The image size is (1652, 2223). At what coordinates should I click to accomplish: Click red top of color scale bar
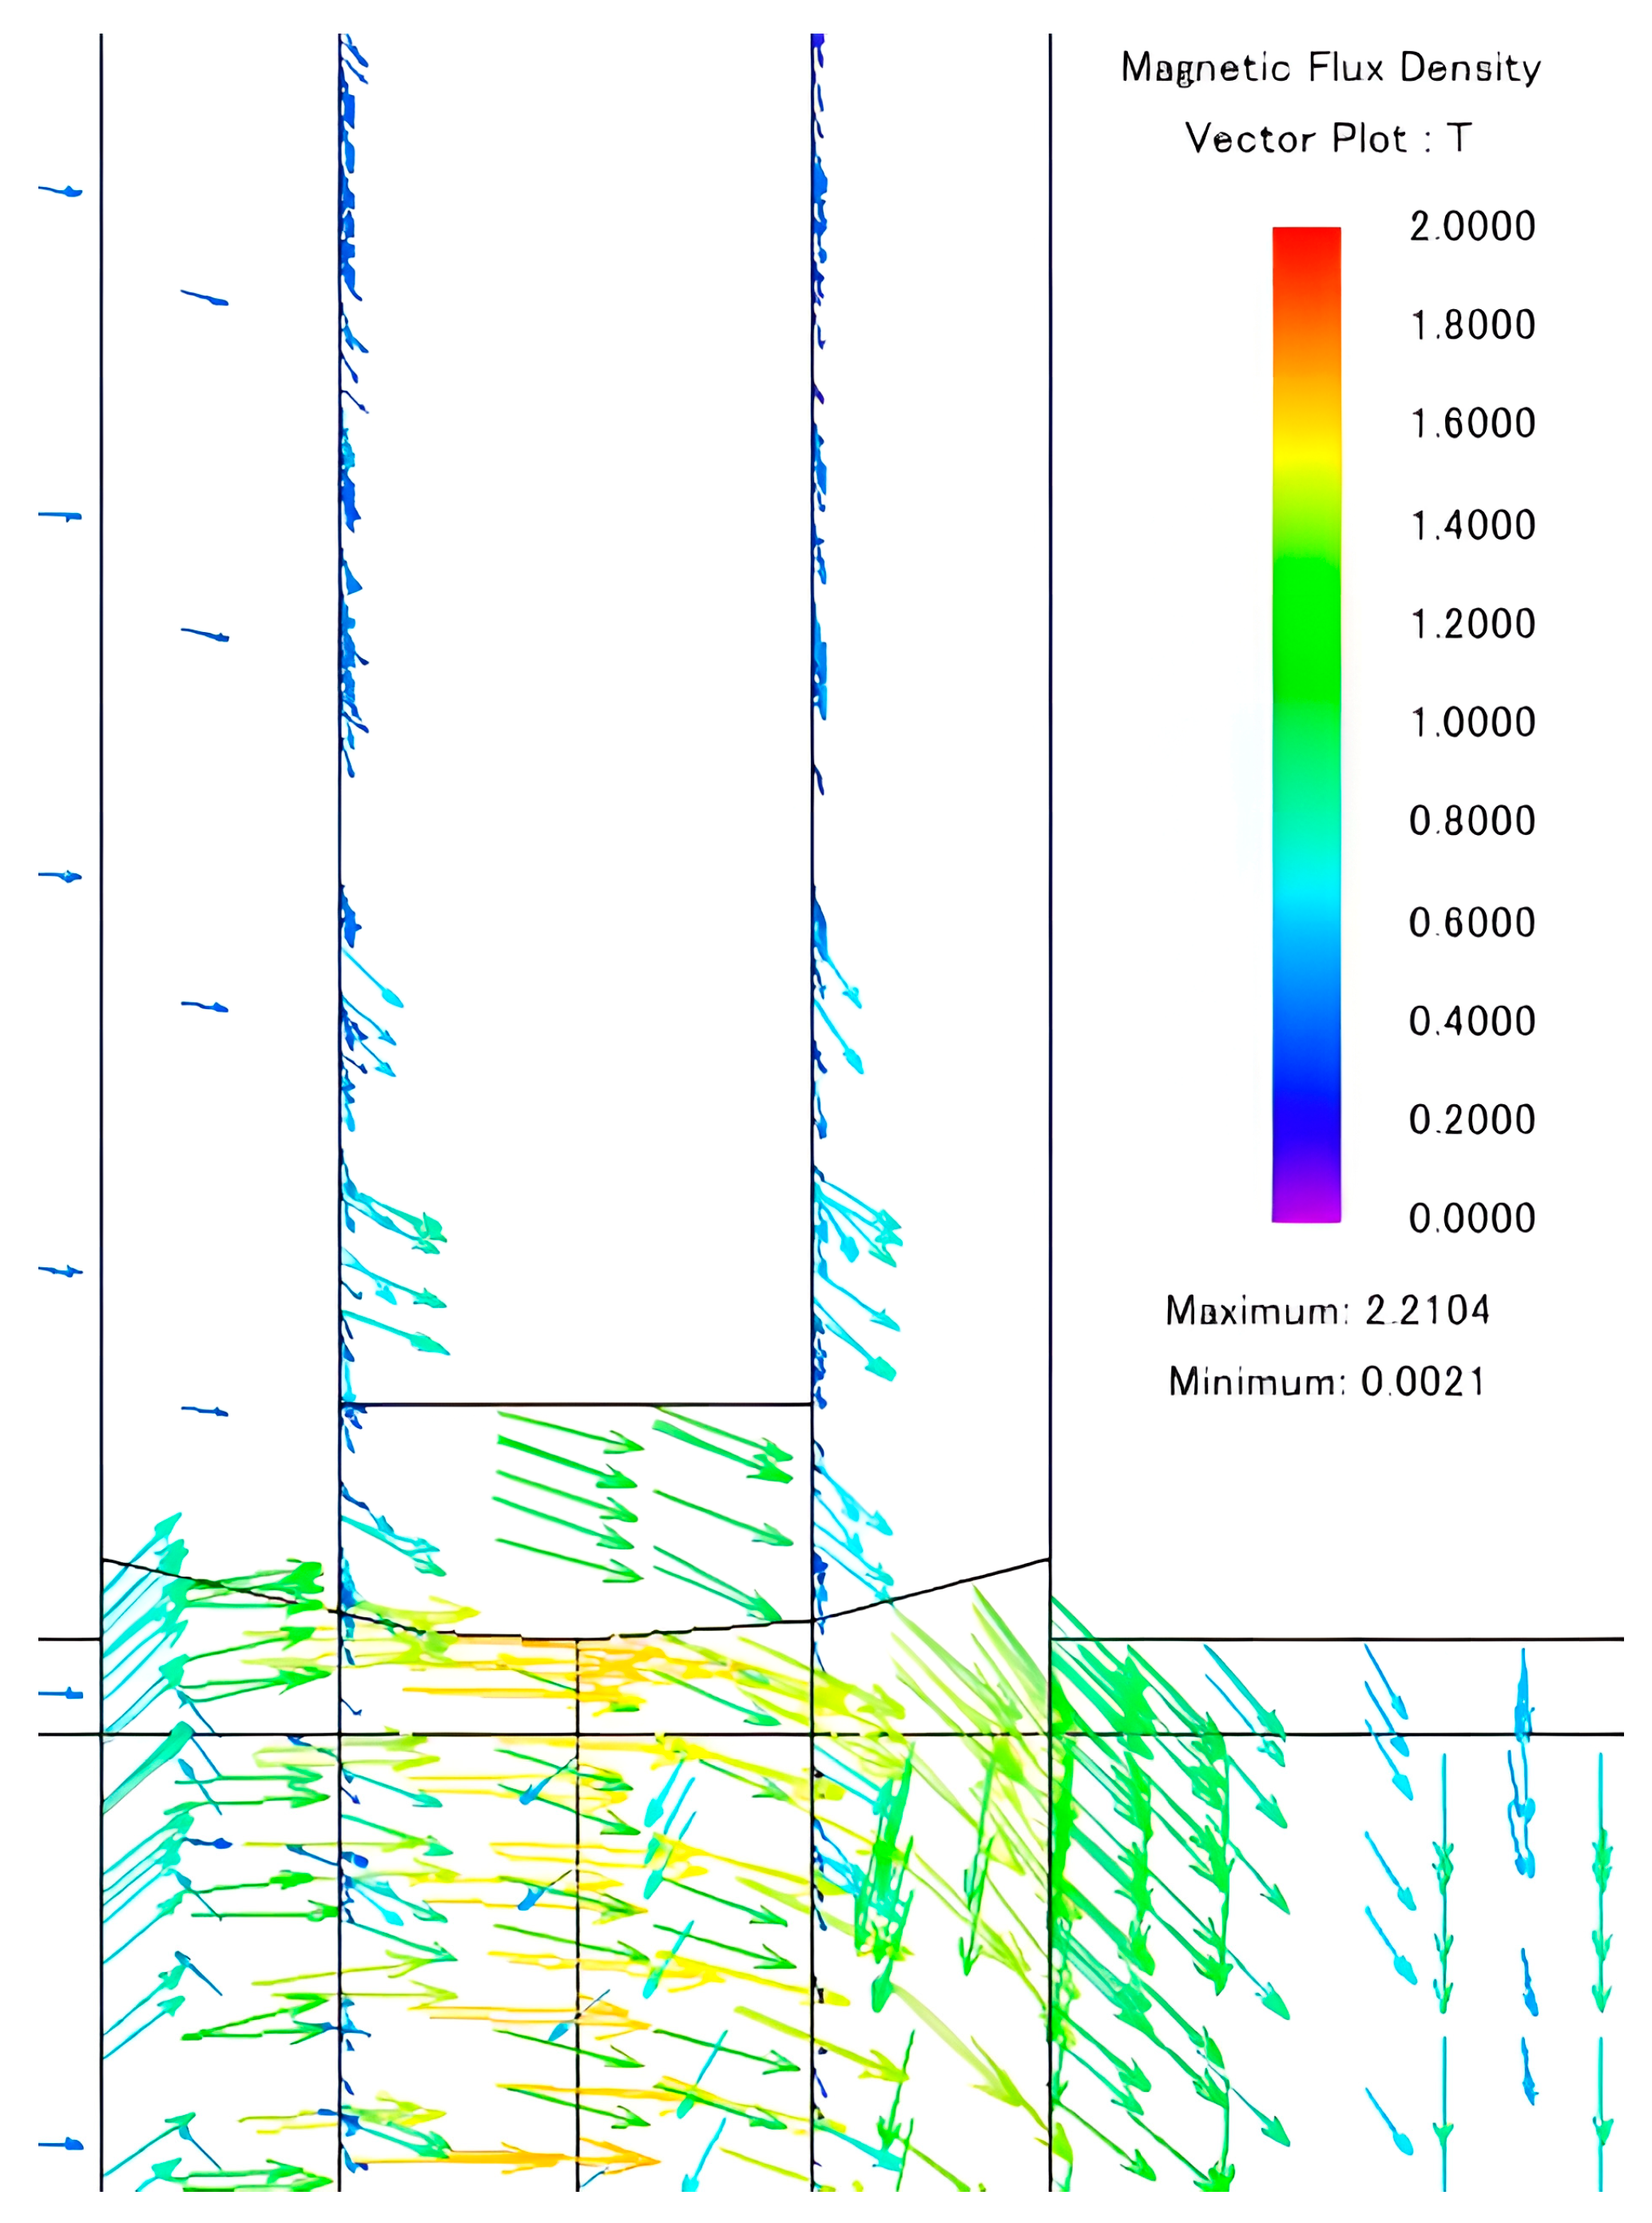click(x=1306, y=242)
